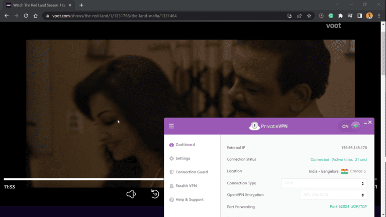Image resolution: width=386 pixels, height=217 pixels.
Task: Open the PrivateVPN hamburger menu
Action: tap(171, 126)
